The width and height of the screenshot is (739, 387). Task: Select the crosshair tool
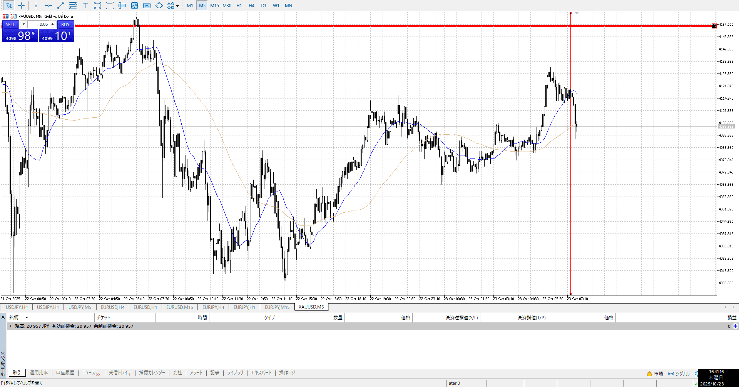(22, 5)
